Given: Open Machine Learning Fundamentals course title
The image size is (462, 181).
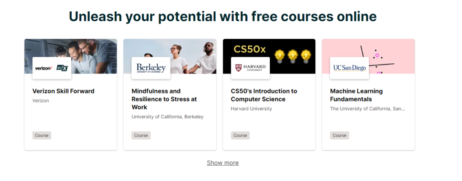Looking at the screenshot, I should 356,95.
